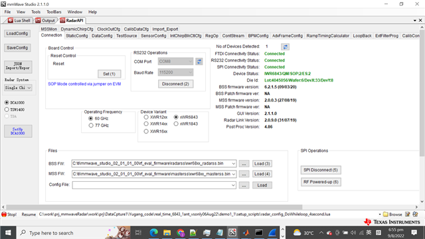The width and height of the screenshot is (425, 239).
Task: Refresh the COM Port list
Action: (199, 62)
